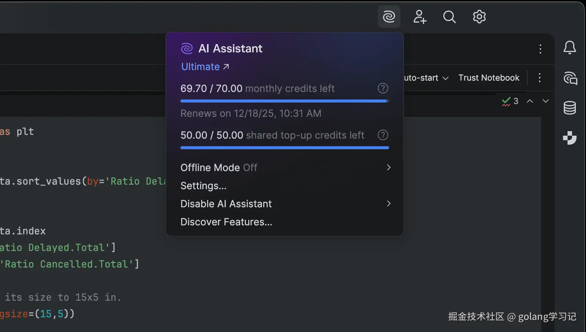This screenshot has height=332, width=586.
Task: Jump to next highlighted problem arrow
Action: tap(545, 101)
